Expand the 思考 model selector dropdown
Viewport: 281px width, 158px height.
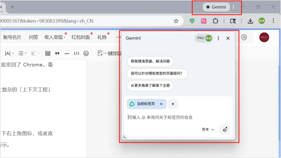click(x=208, y=129)
